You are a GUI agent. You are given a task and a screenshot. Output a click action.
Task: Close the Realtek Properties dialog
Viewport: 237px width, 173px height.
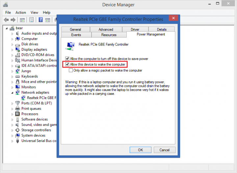173,18
